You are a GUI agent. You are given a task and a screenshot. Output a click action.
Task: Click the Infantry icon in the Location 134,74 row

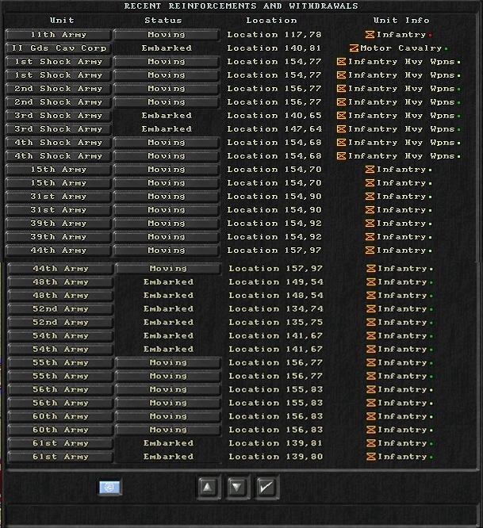(371, 308)
